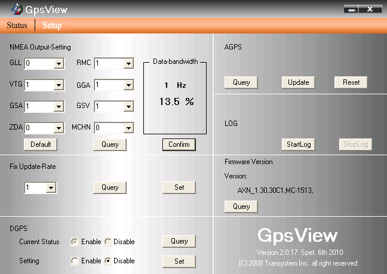Expand the MCHN dropdown list
Viewport: 387px width, 274px height.
pos(128,128)
